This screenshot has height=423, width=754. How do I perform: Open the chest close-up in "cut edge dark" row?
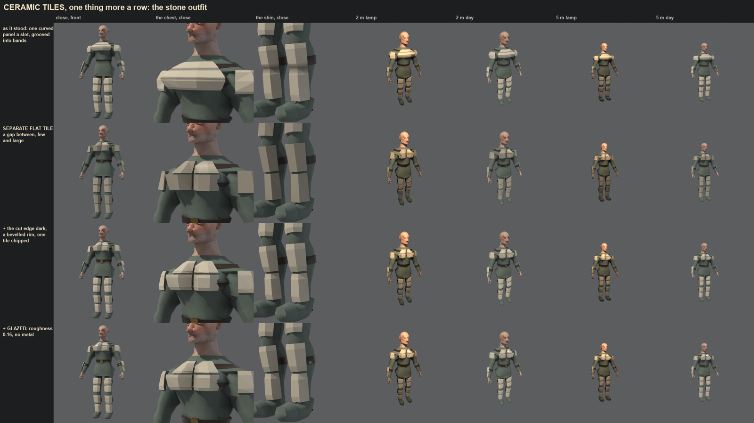(x=204, y=273)
